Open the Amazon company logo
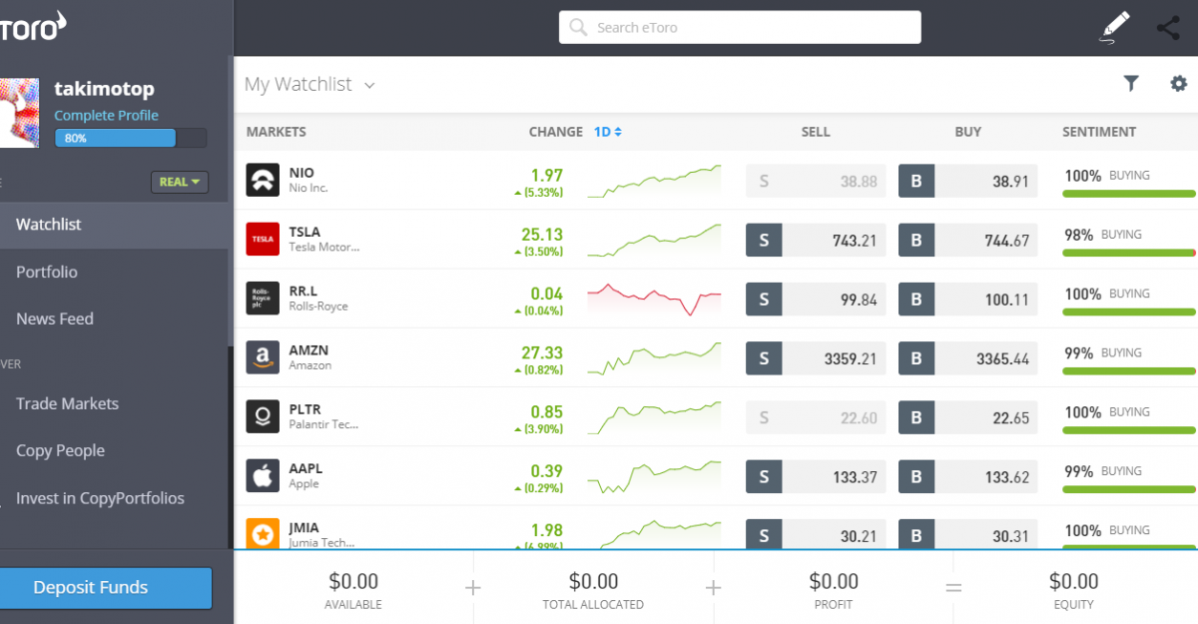 (x=263, y=356)
